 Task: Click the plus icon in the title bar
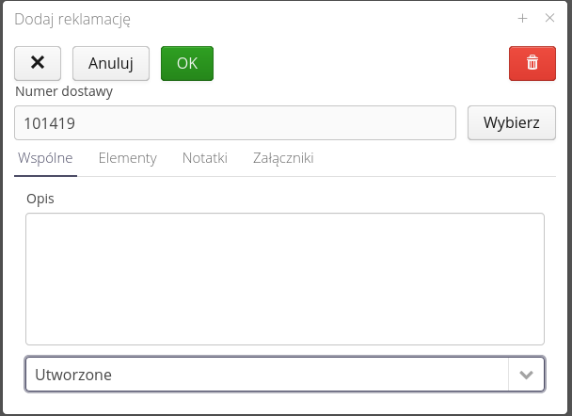click(x=522, y=18)
